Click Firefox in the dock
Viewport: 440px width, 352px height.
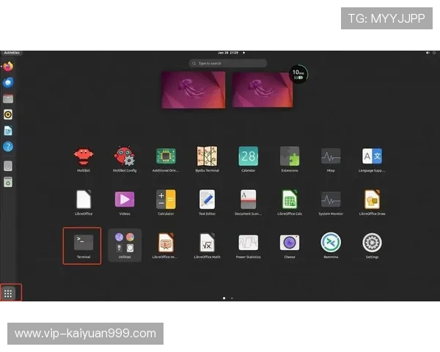pyautogui.click(x=8, y=67)
